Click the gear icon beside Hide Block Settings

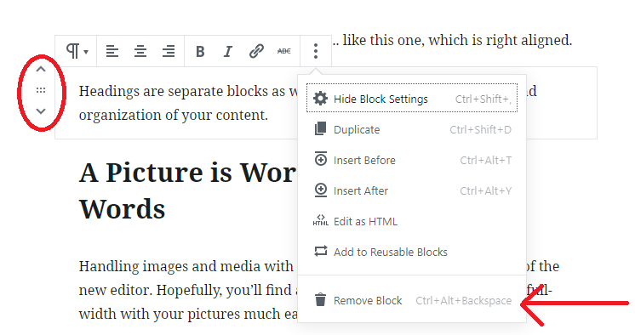coord(320,99)
